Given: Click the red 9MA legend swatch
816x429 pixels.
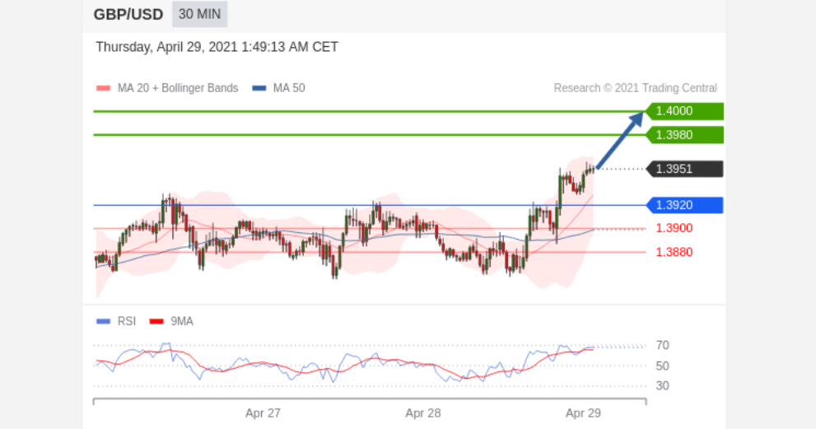Looking at the screenshot, I should pyautogui.click(x=156, y=322).
